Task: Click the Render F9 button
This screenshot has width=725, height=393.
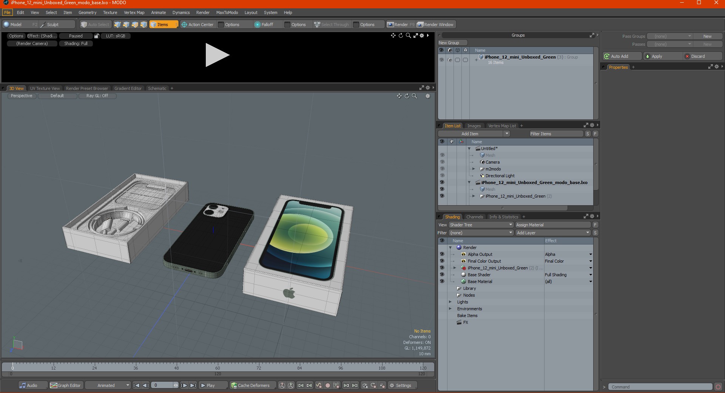Action: tap(401, 25)
